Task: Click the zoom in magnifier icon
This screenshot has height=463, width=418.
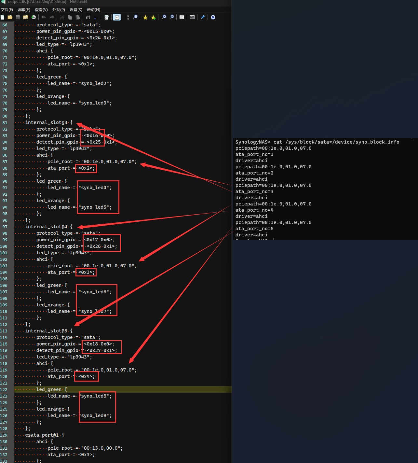Action: click(x=164, y=17)
